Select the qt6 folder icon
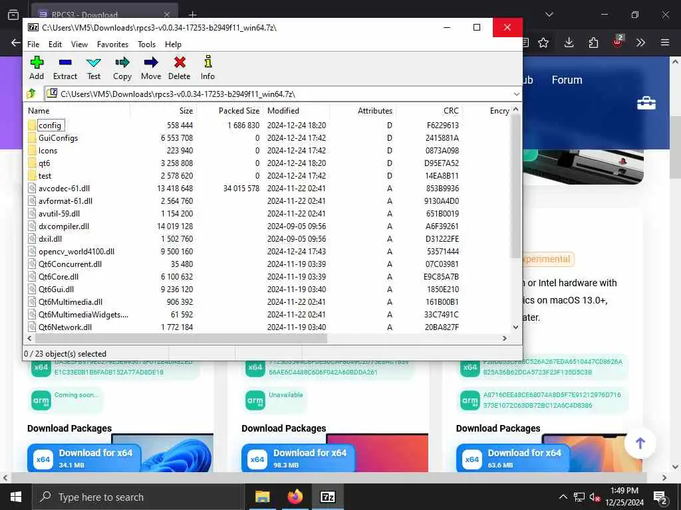681x510 pixels. [32, 163]
